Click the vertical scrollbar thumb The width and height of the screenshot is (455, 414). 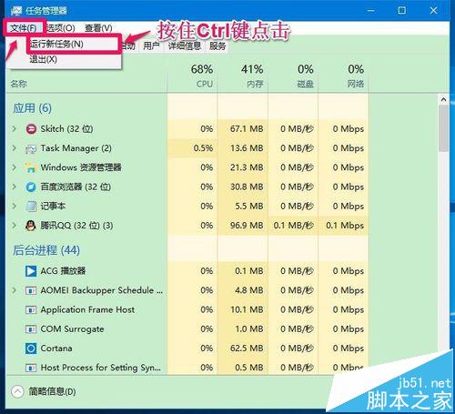(x=443, y=128)
